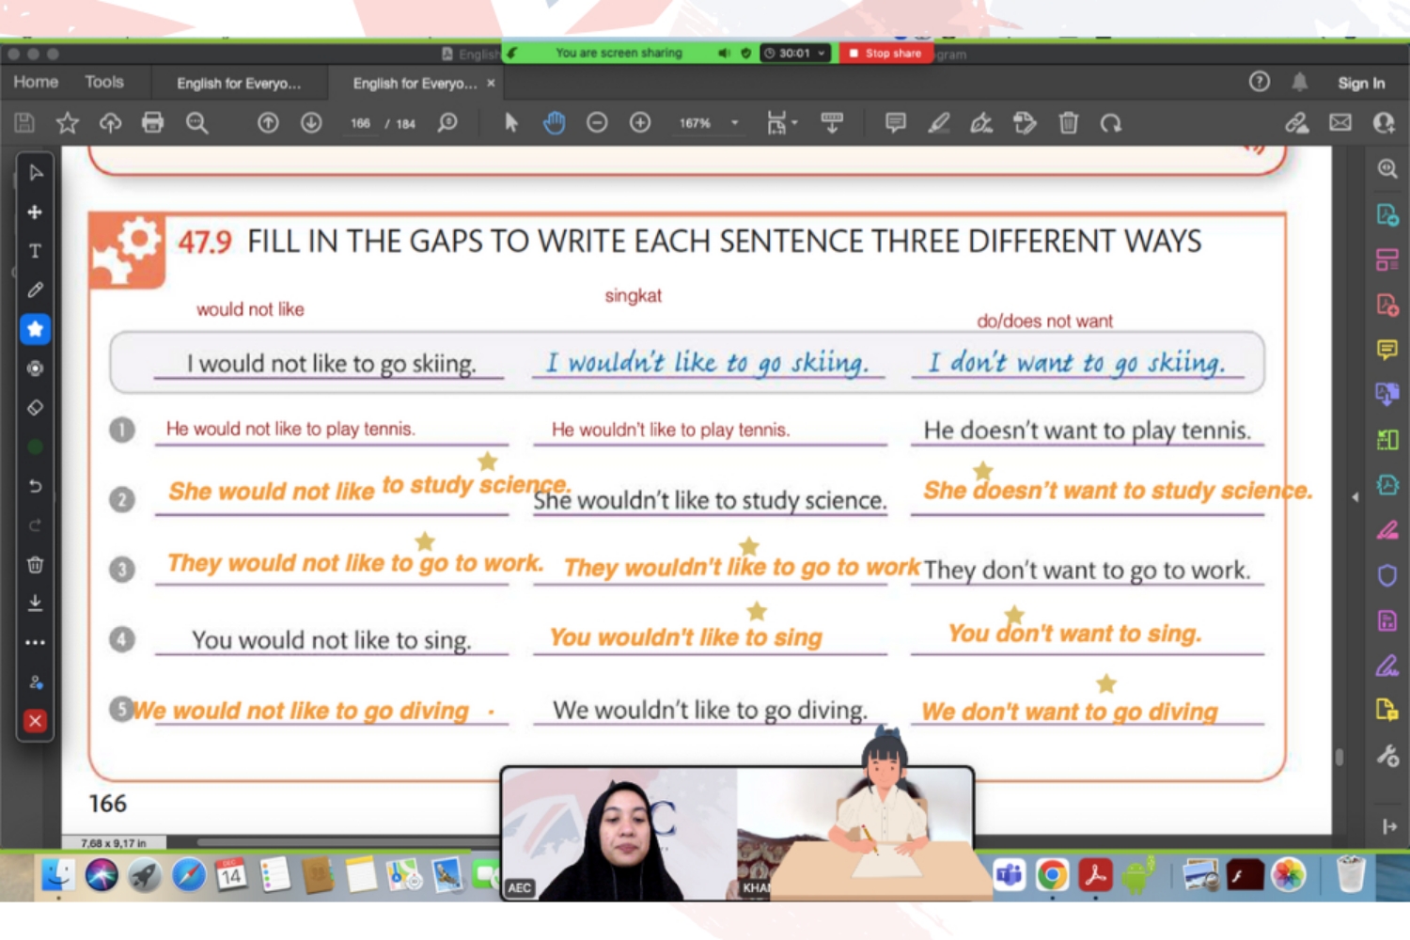This screenshot has width=1410, height=940.
Task: Click the AEC presenter video thumbnail
Action: 619,833
